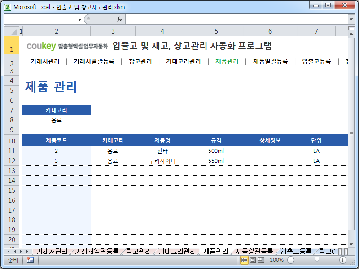
Task: Click green 제품관리 navigation link
Action: coord(227,61)
